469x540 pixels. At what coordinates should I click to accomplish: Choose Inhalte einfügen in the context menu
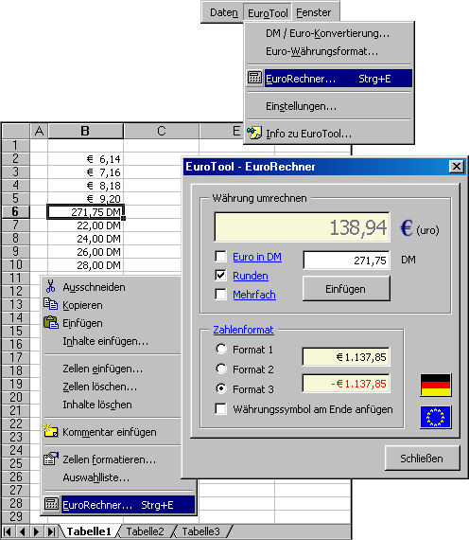[112, 341]
